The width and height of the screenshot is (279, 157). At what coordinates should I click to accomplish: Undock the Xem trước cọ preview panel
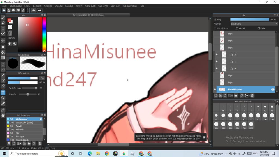tap(42, 55)
